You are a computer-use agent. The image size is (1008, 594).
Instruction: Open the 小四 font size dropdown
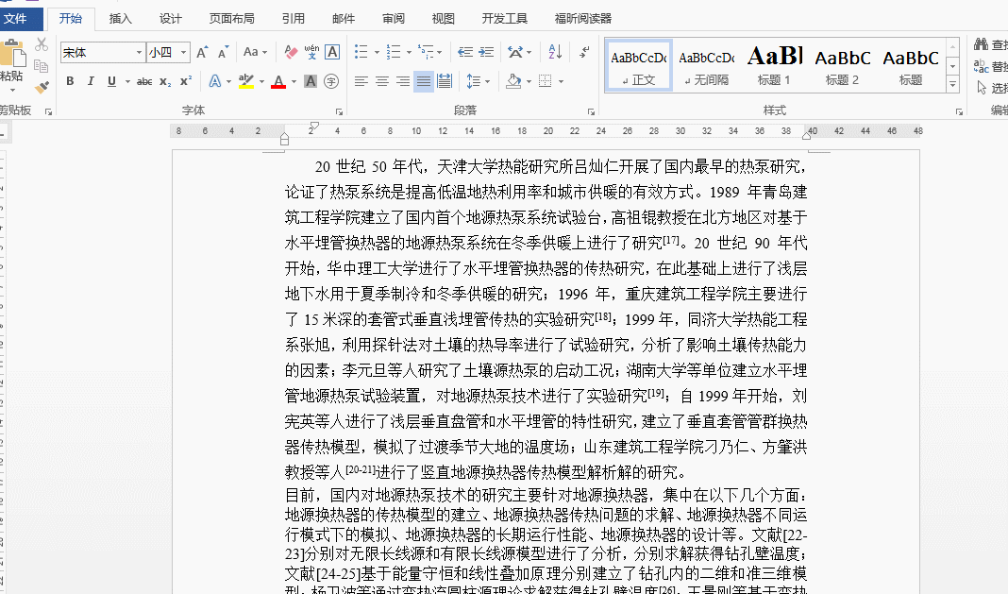coord(183,53)
